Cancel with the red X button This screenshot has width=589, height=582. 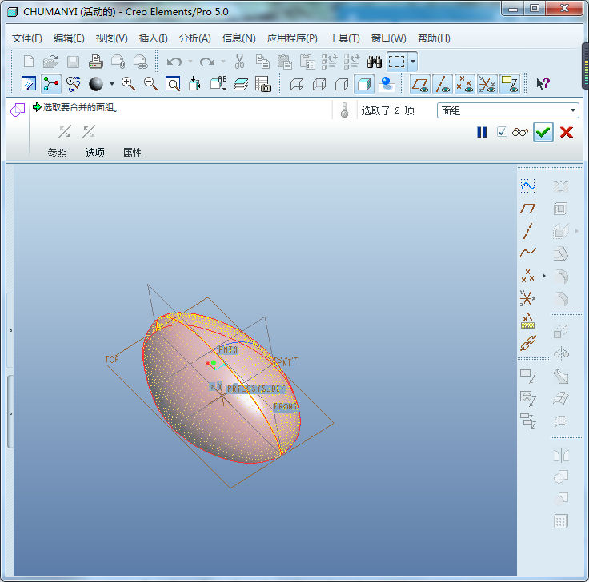point(567,132)
